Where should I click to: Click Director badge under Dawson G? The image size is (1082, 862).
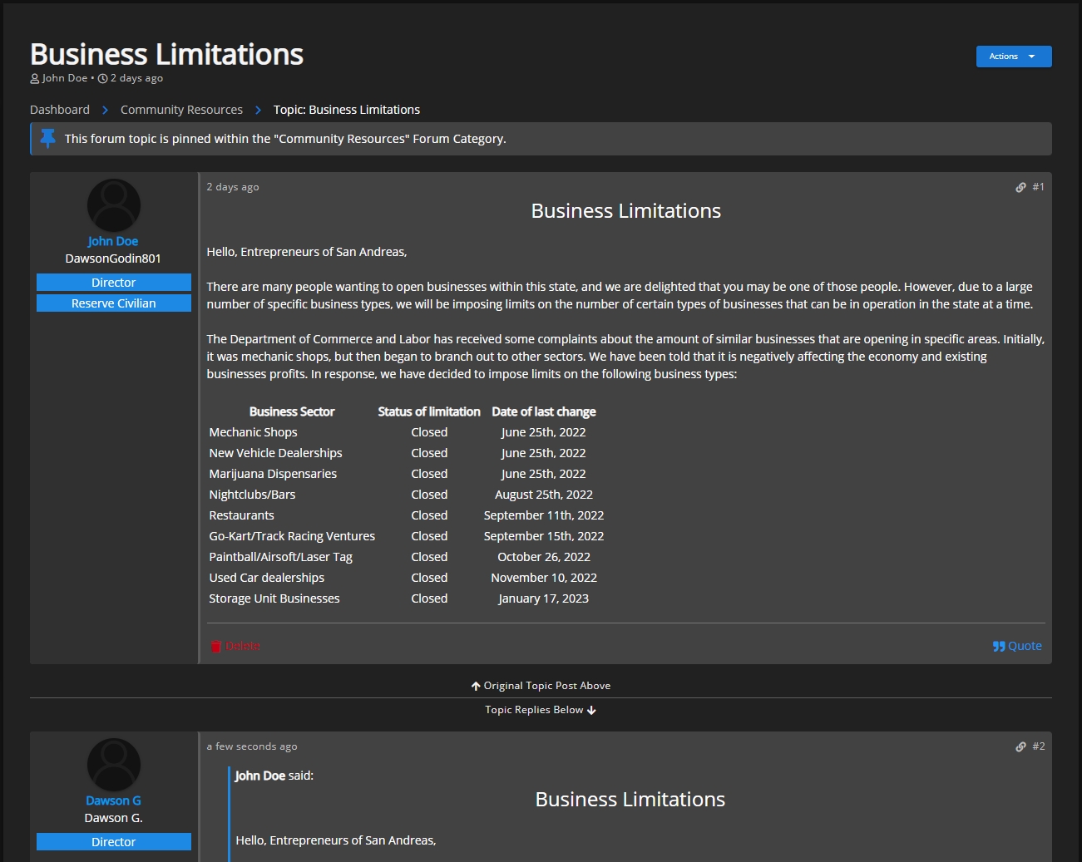(x=114, y=842)
